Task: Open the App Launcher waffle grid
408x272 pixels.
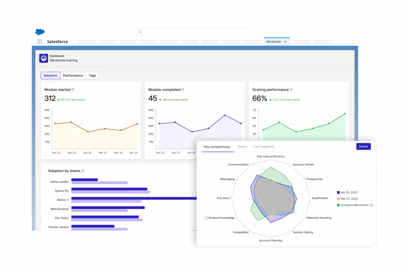Action: [39, 41]
